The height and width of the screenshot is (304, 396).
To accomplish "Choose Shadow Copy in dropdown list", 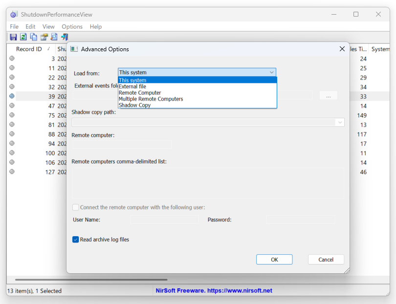I will coord(198,105).
